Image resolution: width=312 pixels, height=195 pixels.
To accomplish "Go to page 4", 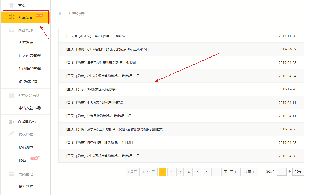I will click(x=189, y=172).
